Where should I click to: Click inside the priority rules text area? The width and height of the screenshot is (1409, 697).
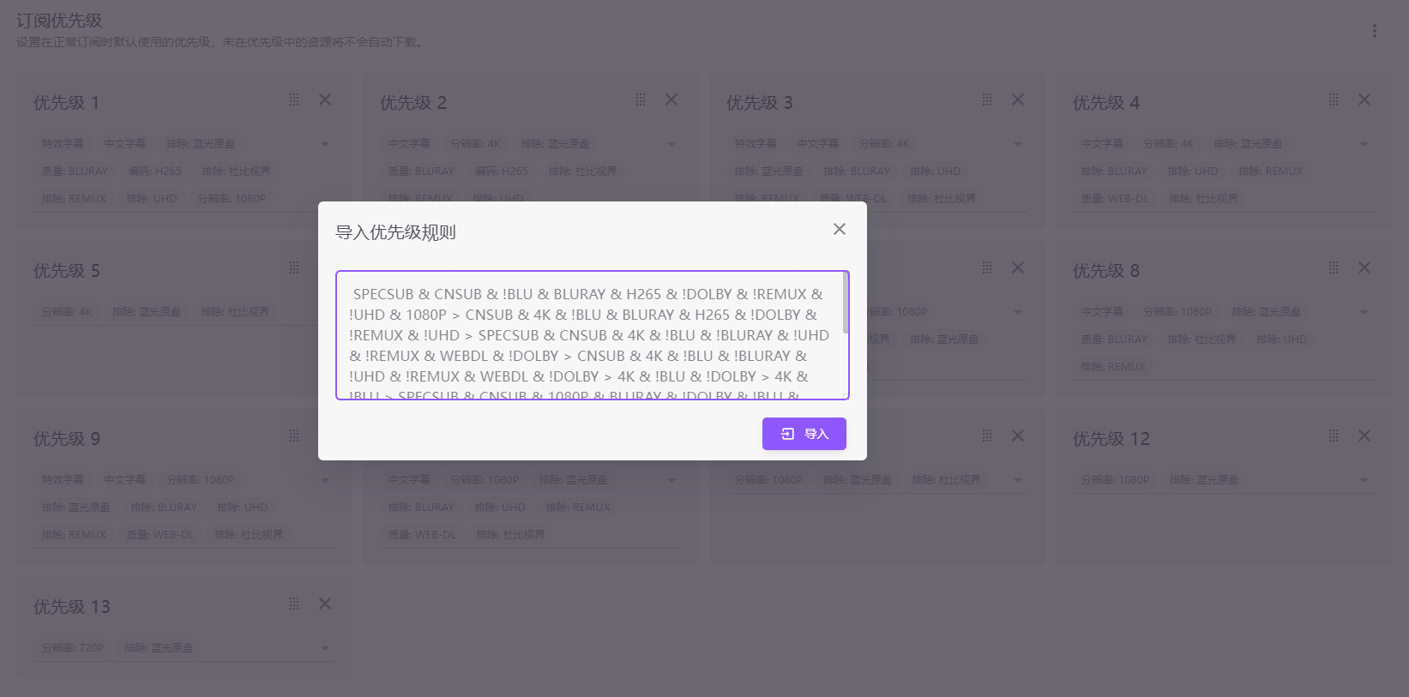pos(590,335)
